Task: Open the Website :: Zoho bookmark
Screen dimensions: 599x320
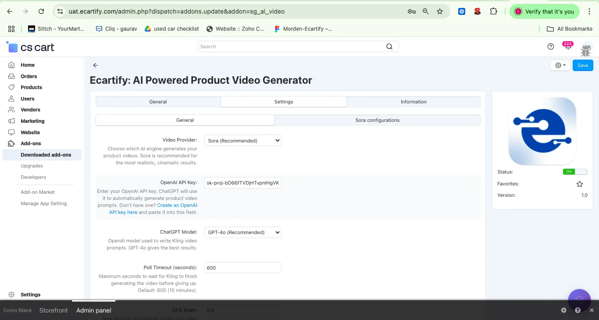Action: (x=235, y=29)
